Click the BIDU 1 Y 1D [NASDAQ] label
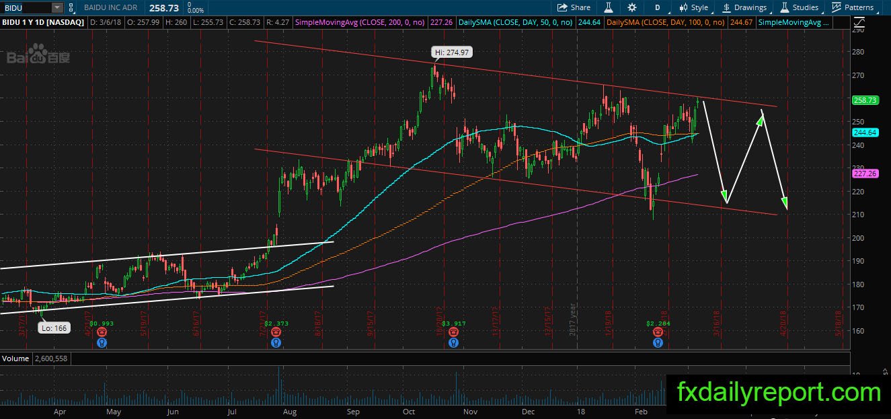 click(x=43, y=22)
